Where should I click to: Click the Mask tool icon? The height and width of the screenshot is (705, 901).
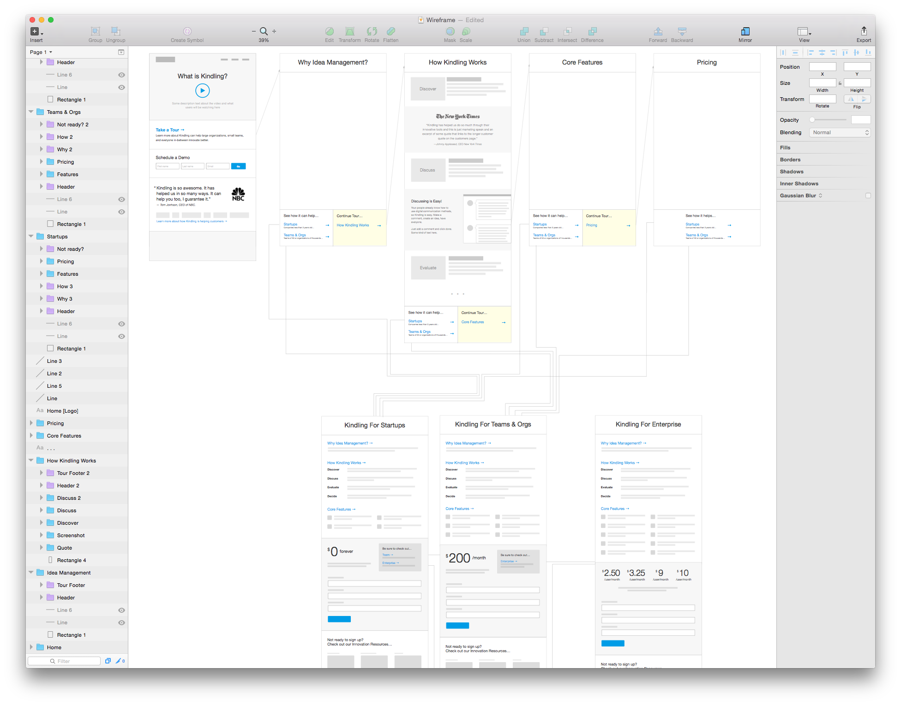pyautogui.click(x=450, y=31)
